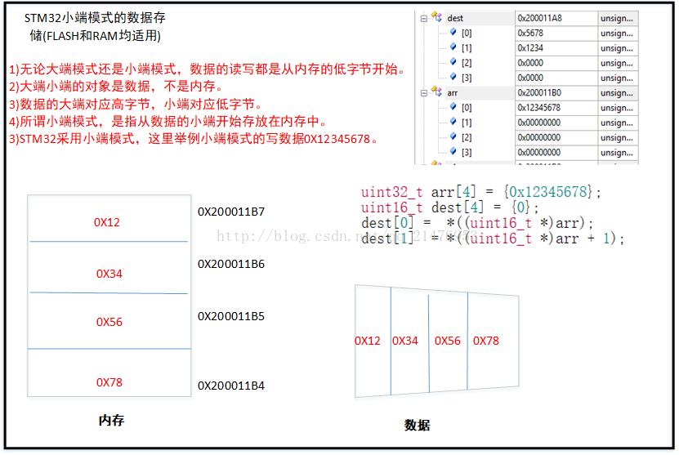This screenshot has width=679, height=455.
Task: Click the code line uint32_t arr[4] = {0x12345678};
Action: point(480,192)
